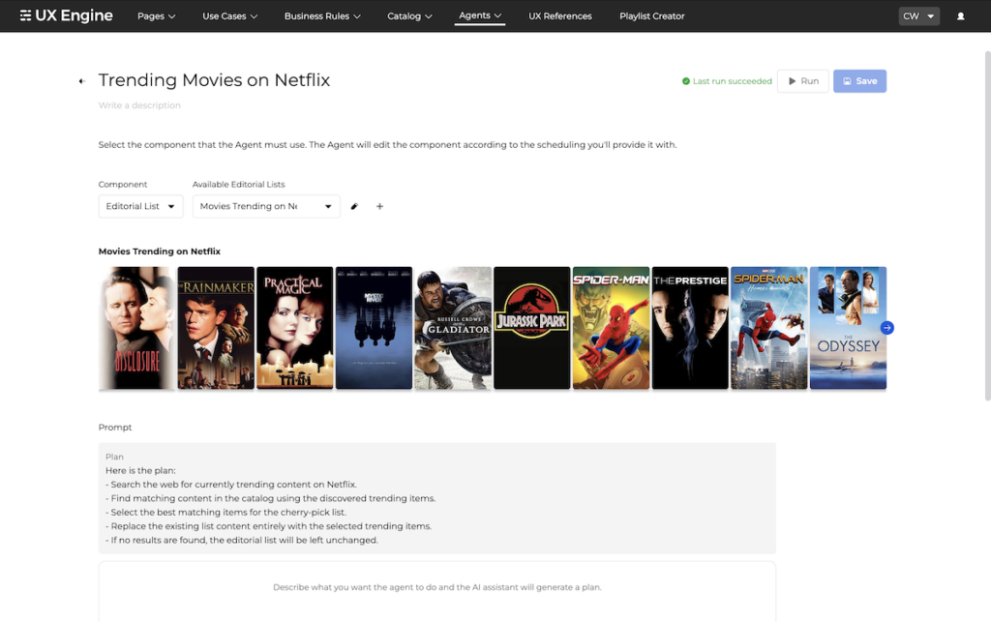This screenshot has width=991, height=622.
Task: Click the agent prompt description box
Action: pos(436,592)
